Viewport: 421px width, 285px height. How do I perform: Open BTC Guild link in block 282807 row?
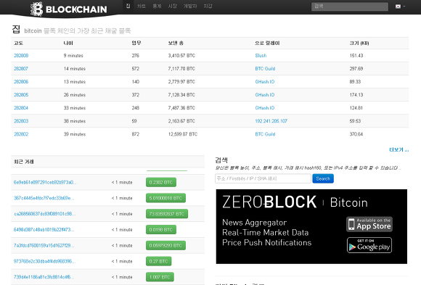265,69
